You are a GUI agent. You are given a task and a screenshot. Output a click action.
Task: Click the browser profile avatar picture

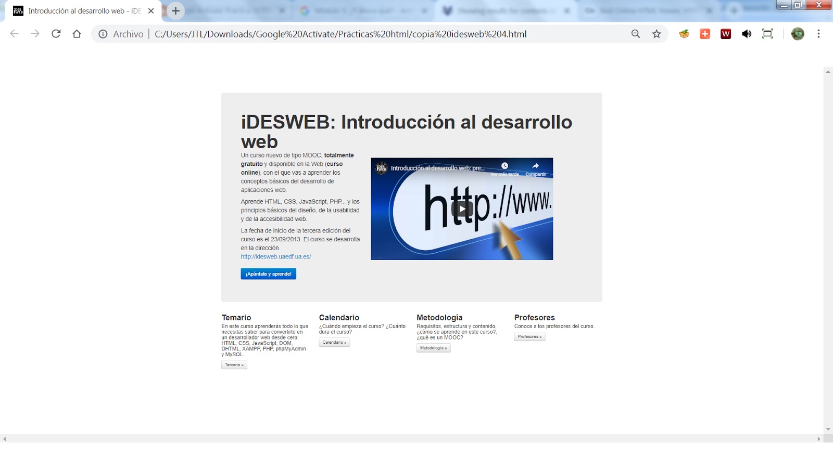pos(798,34)
